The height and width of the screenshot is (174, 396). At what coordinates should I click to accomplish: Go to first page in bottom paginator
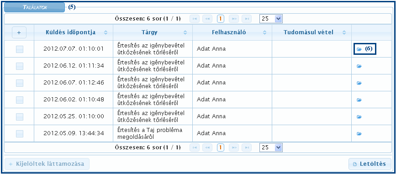[195, 148]
